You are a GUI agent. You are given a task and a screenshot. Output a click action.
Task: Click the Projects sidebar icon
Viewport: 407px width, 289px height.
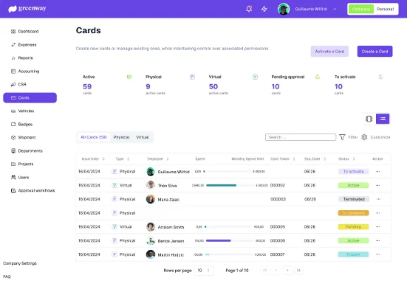point(13,164)
